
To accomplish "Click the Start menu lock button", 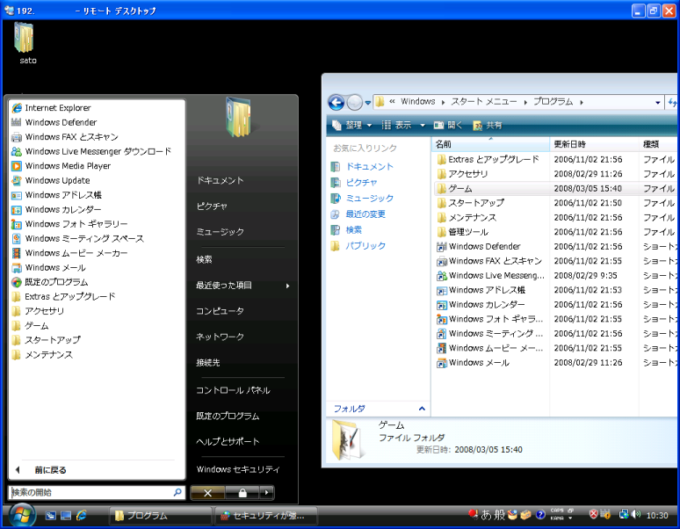I will (x=242, y=493).
